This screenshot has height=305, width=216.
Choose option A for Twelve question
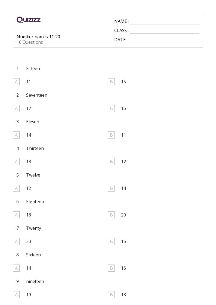pyautogui.click(x=16, y=188)
